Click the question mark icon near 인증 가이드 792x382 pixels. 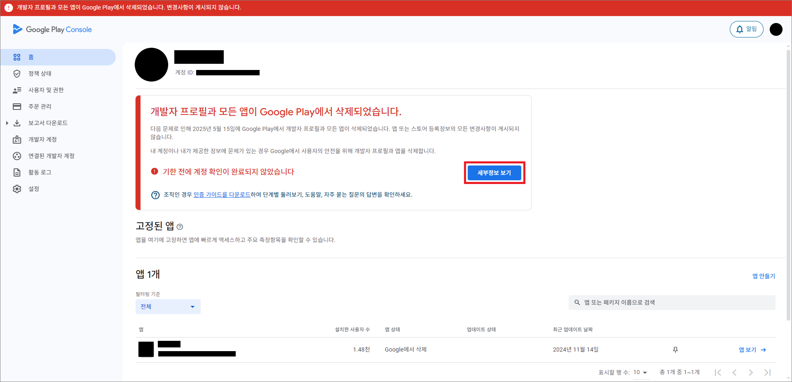tap(155, 195)
